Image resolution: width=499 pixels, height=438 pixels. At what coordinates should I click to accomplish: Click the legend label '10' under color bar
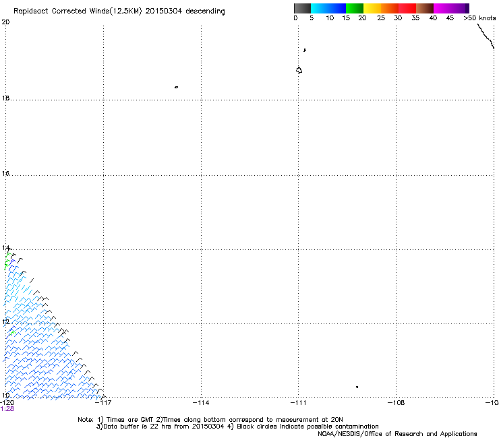tap(330, 18)
